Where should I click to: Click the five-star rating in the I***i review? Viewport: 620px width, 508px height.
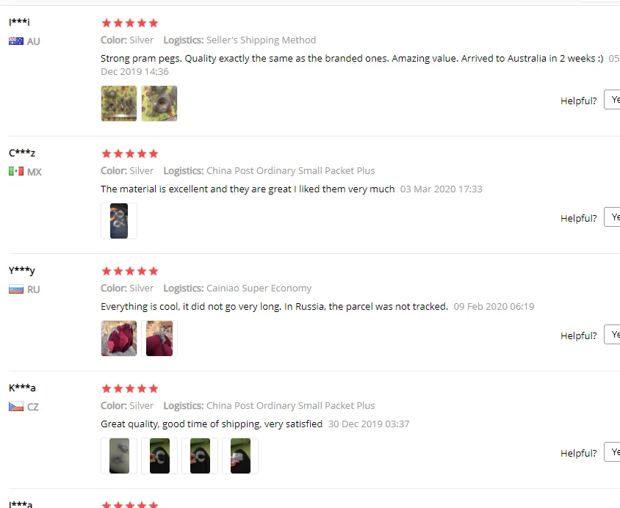point(130,23)
